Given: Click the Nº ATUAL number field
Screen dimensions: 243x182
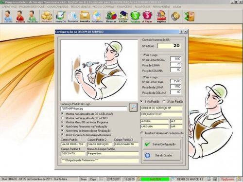Looking at the screenshot, I should click(169, 46).
